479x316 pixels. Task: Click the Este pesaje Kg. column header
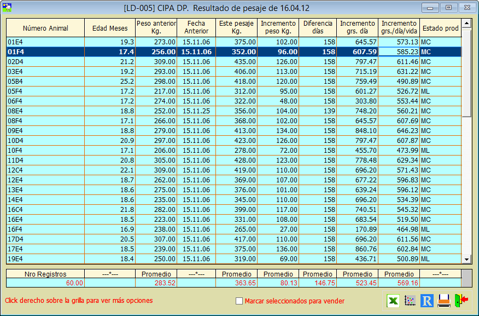point(237,28)
